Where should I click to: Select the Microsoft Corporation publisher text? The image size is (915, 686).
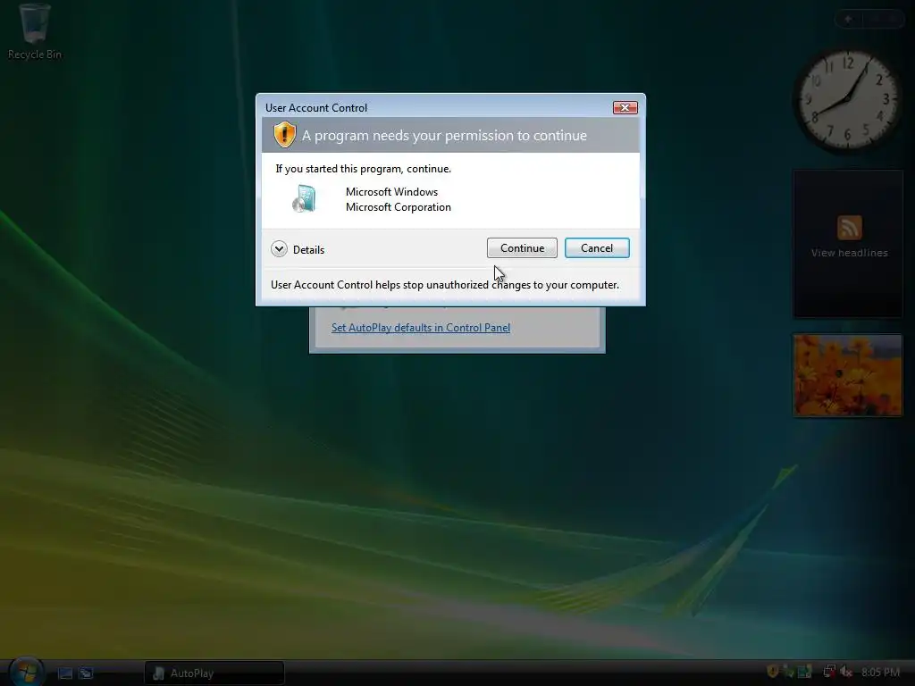pos(398,207)
